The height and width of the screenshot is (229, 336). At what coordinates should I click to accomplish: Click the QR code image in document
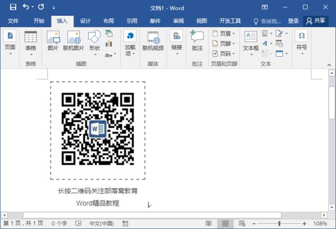coord(98,129)
